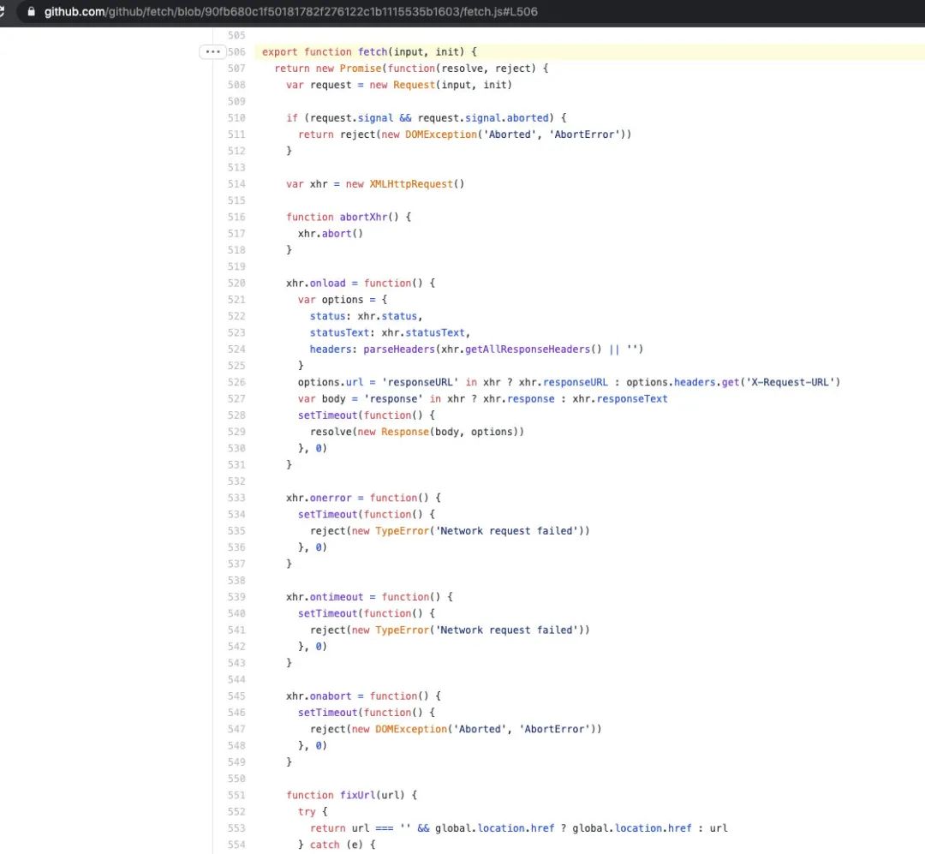Viewport: 925px width, 854px height.
Task: Select line number 506
Action: pyautogui.click(x=236, y=52)
